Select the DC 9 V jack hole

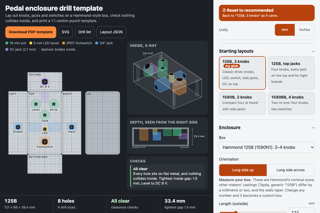(45, 82)
